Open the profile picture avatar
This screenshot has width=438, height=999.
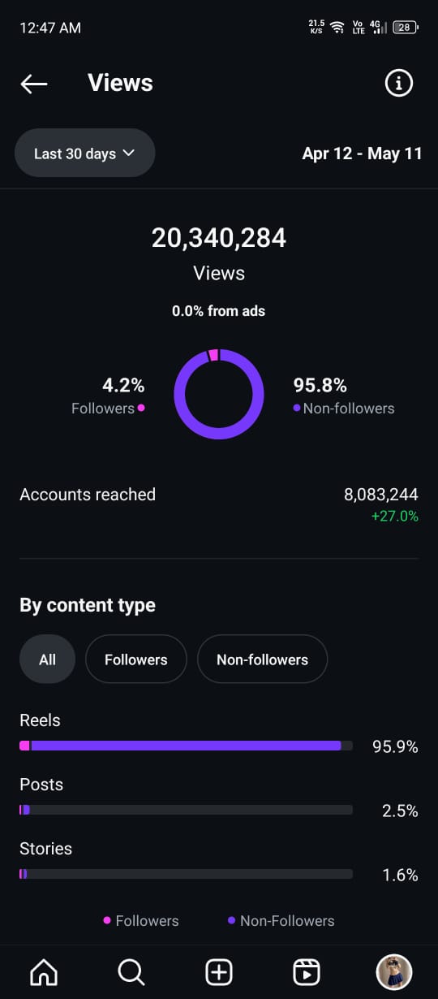pos(394,971)
